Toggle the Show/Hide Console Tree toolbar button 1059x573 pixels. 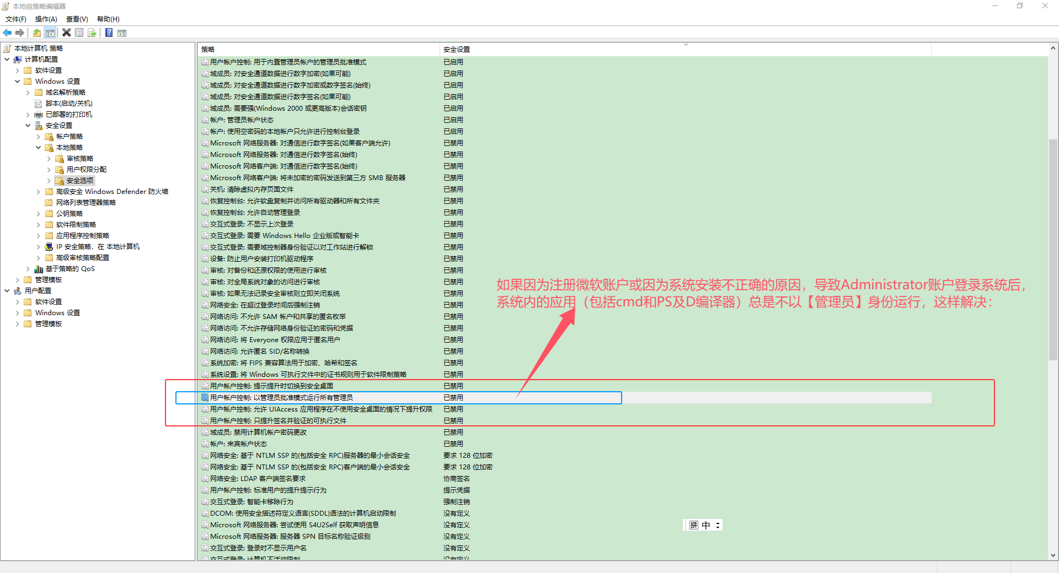50,33
